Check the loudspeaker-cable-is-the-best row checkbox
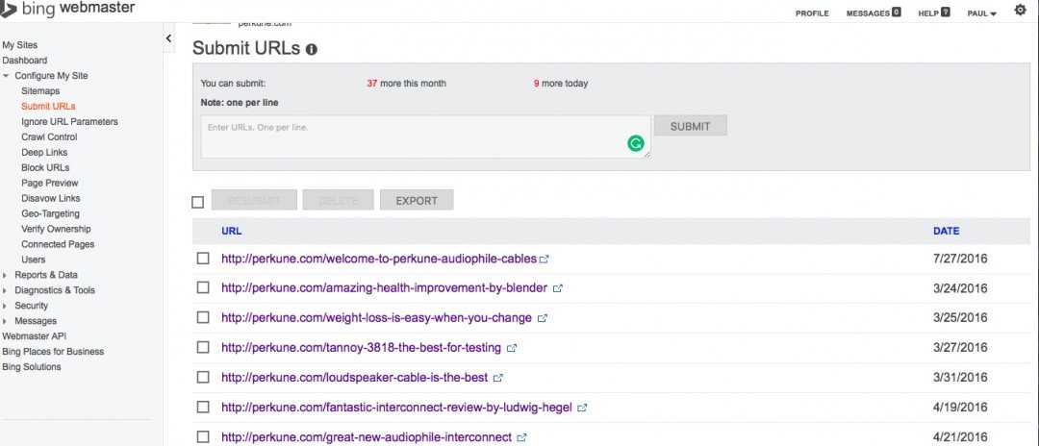This screenshot has width=1039, height=446. coord(203,377)
